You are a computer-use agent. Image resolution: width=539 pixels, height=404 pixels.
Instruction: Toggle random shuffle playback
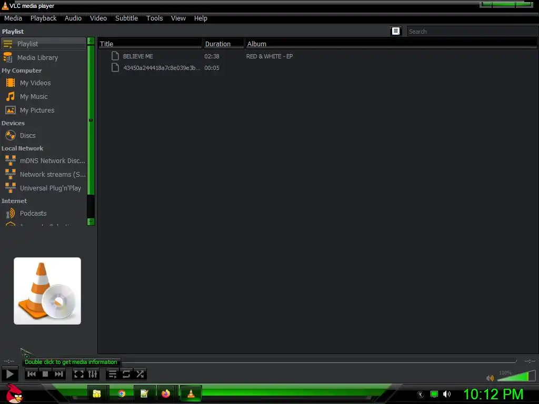tap(140, 374)
